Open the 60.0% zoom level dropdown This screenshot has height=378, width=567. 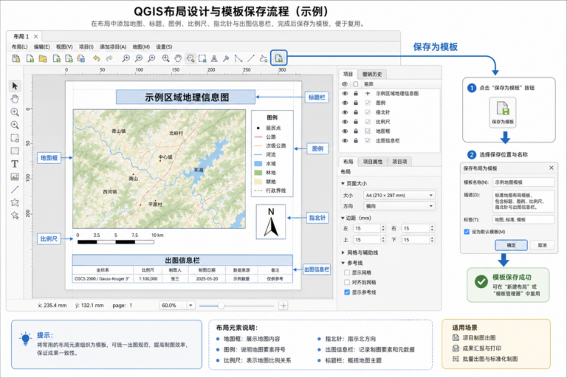coord(177,306)
